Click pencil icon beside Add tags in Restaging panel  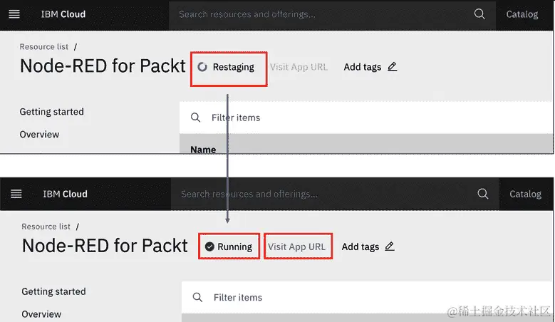pyautogui.click(x=392, y=66)
